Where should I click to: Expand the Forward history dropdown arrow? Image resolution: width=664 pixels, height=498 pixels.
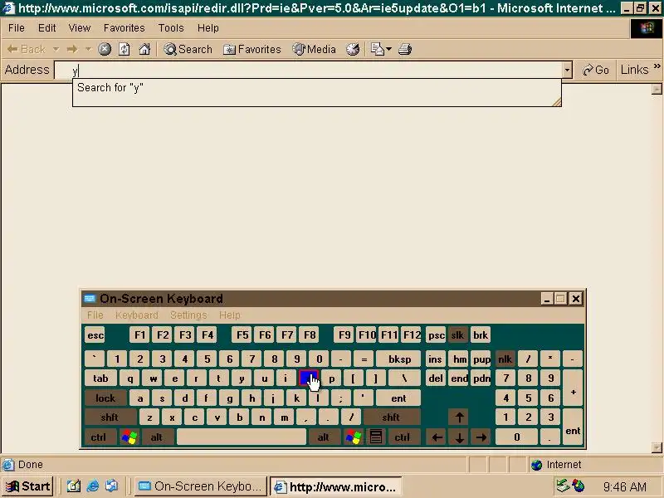pos(88,49)
